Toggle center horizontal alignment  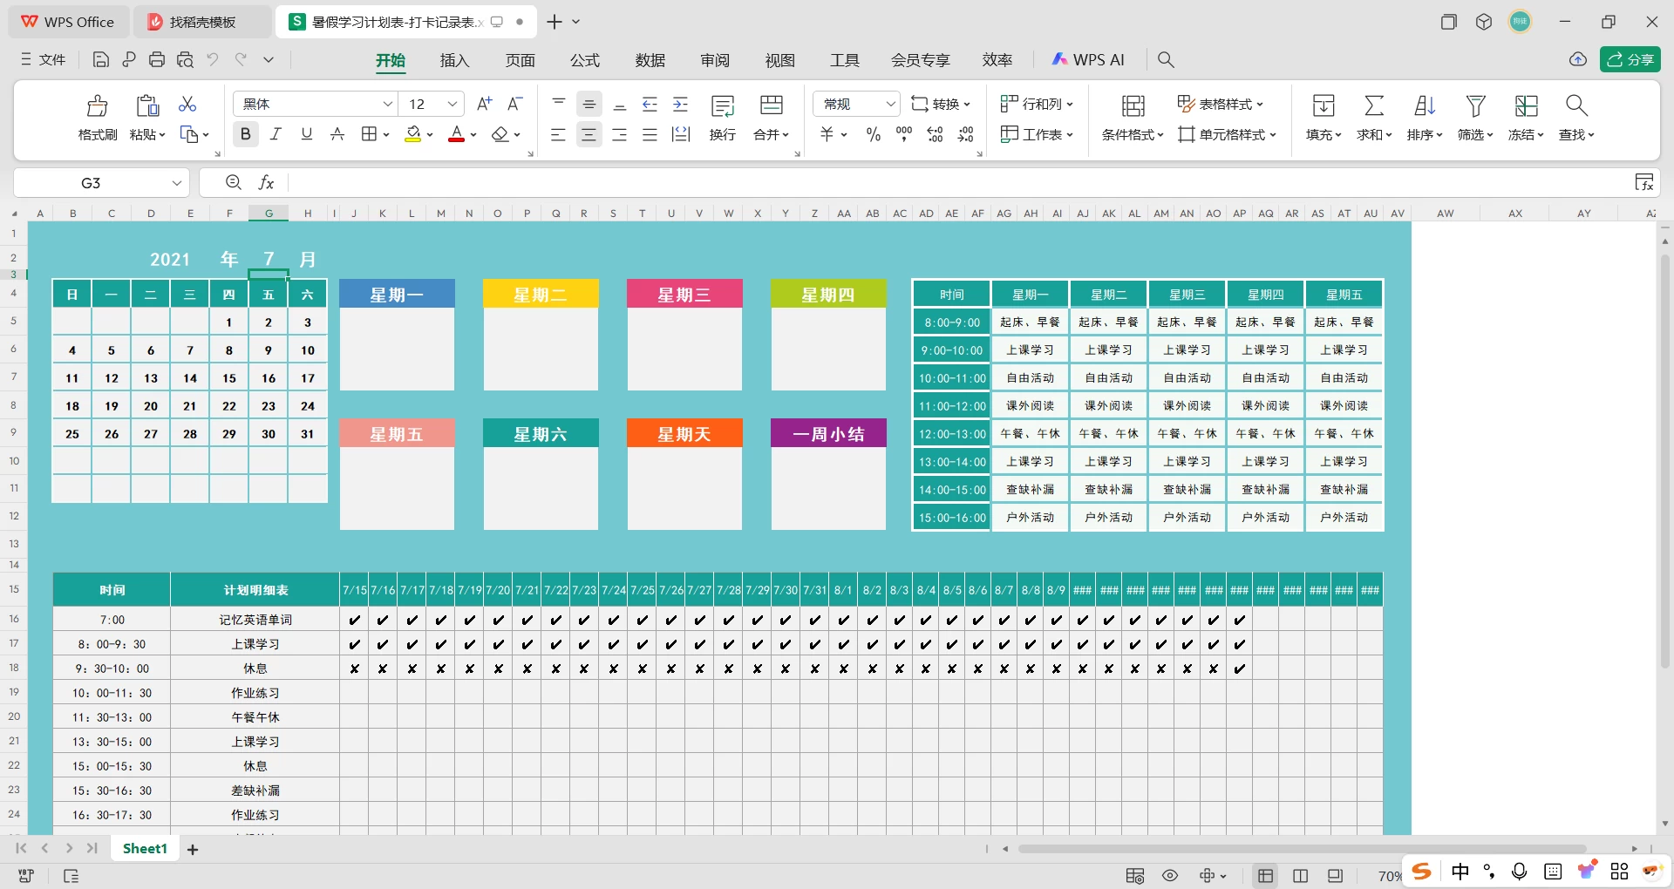(x=589, y=134)
